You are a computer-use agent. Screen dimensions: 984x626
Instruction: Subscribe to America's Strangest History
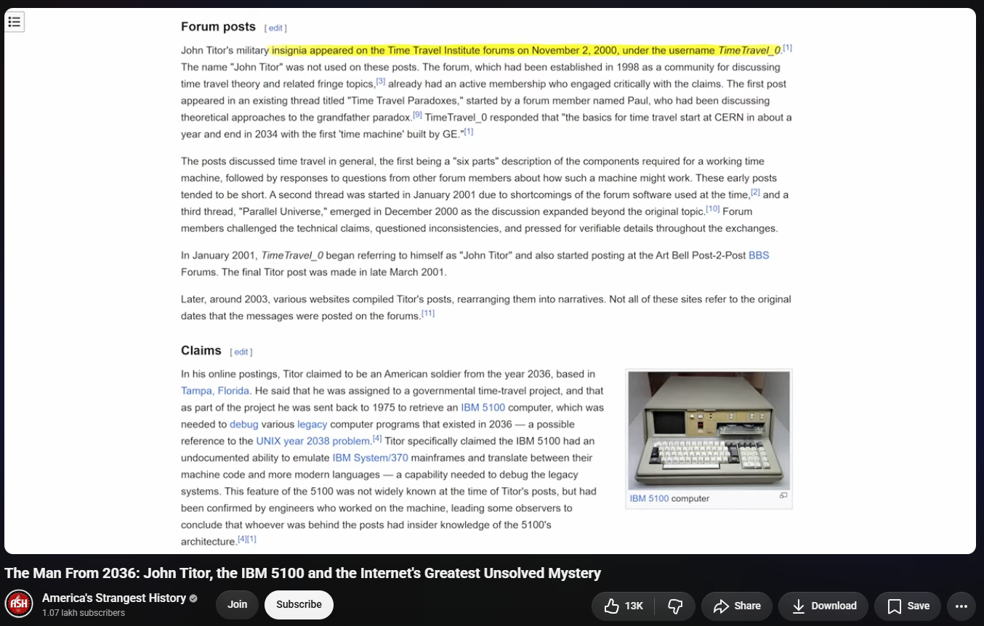tap(299, 604)
